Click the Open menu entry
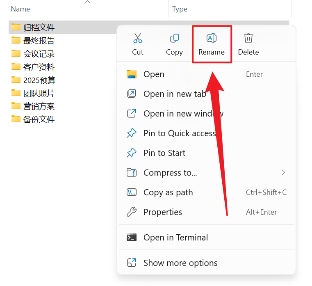 [x=154, y=74]
